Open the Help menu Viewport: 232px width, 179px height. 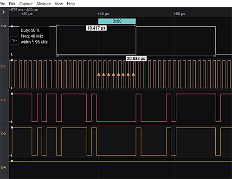click(x=71, y=4)
